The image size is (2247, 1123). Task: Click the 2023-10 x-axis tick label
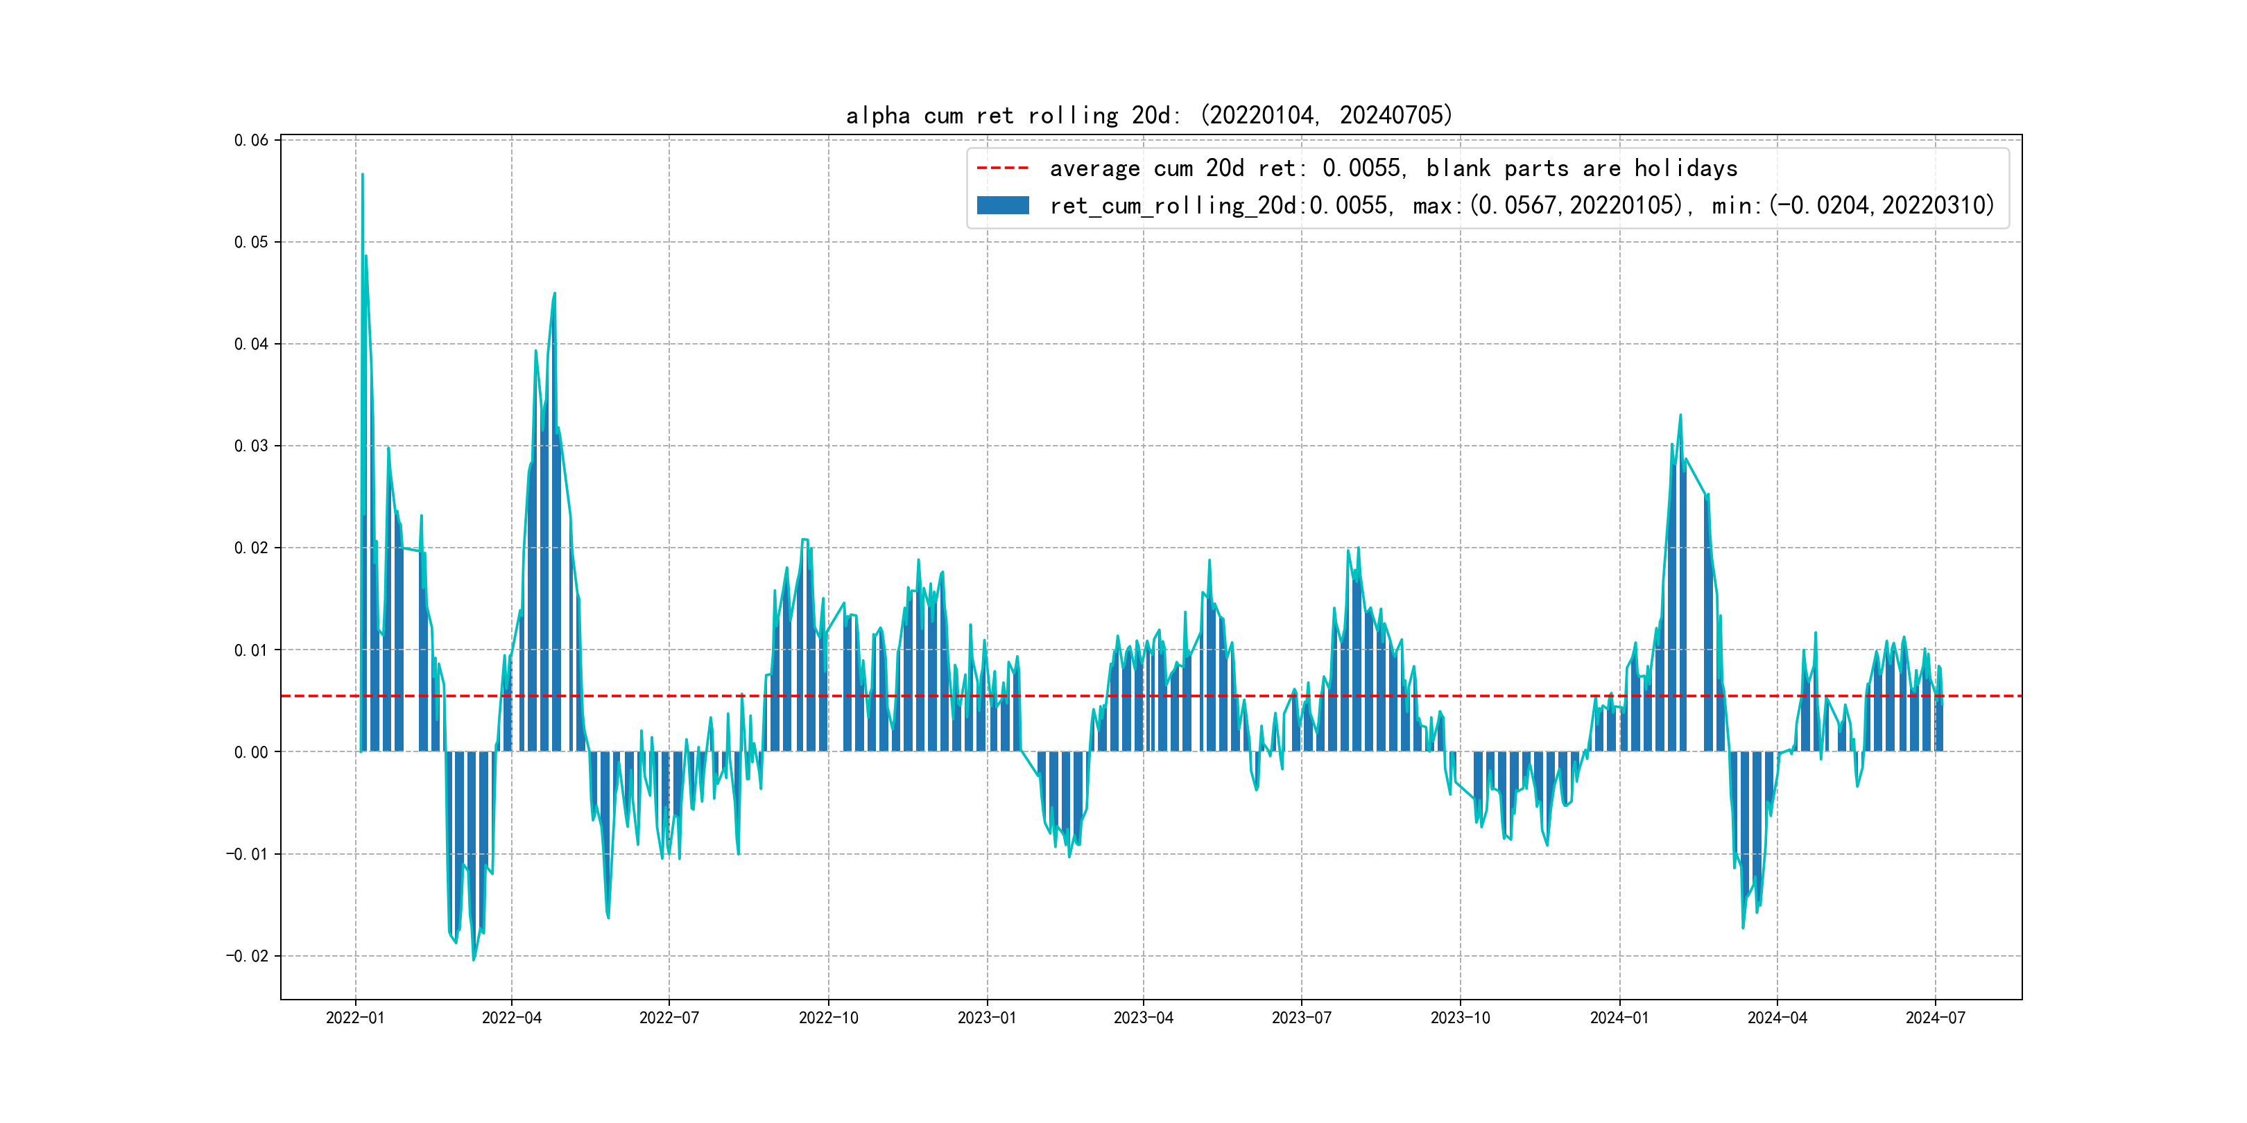coord(1460,1018)
